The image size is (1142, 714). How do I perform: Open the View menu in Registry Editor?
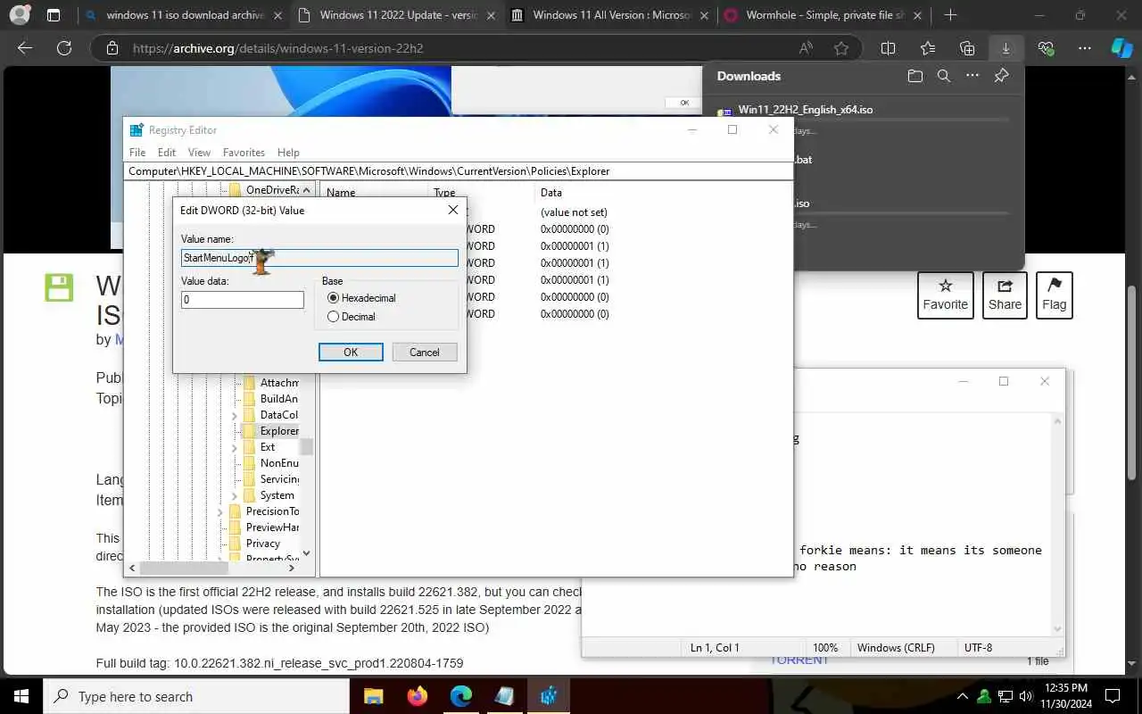(199, 153)
